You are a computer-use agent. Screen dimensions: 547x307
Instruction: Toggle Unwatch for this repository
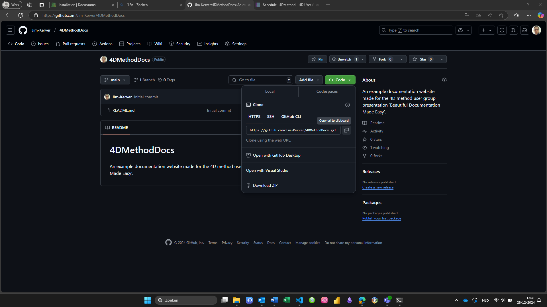point(344,59)
